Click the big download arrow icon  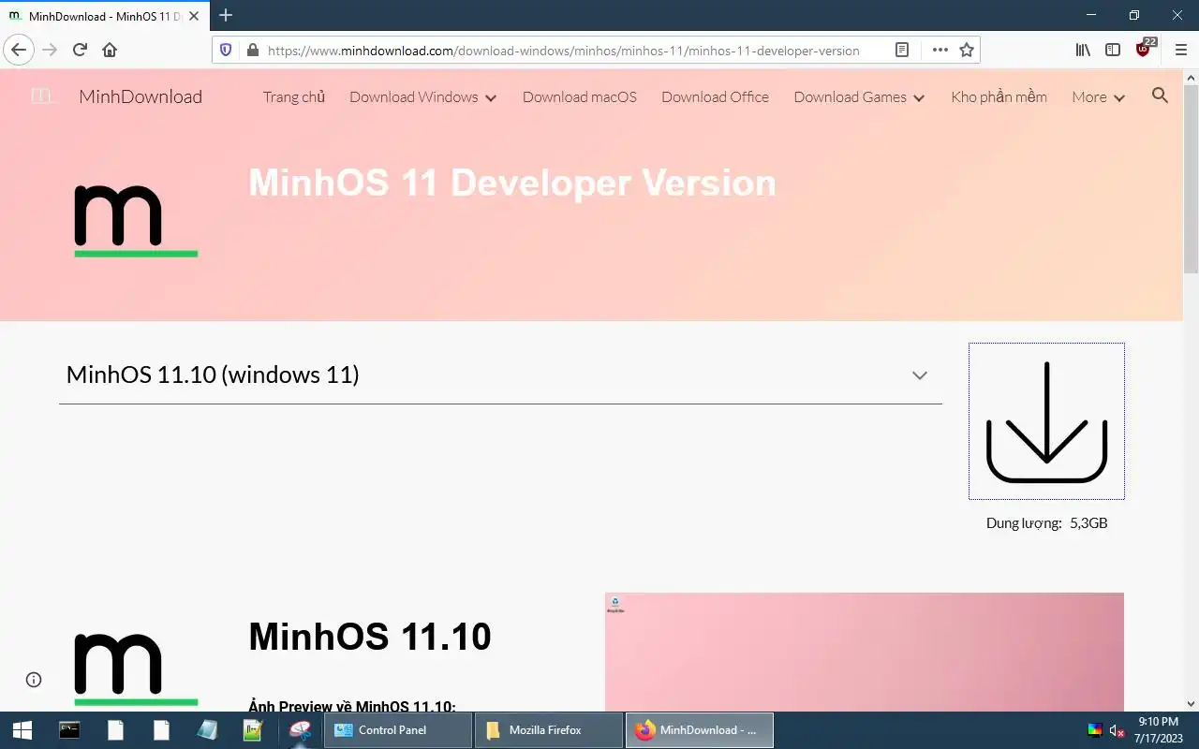[1046, 421]
